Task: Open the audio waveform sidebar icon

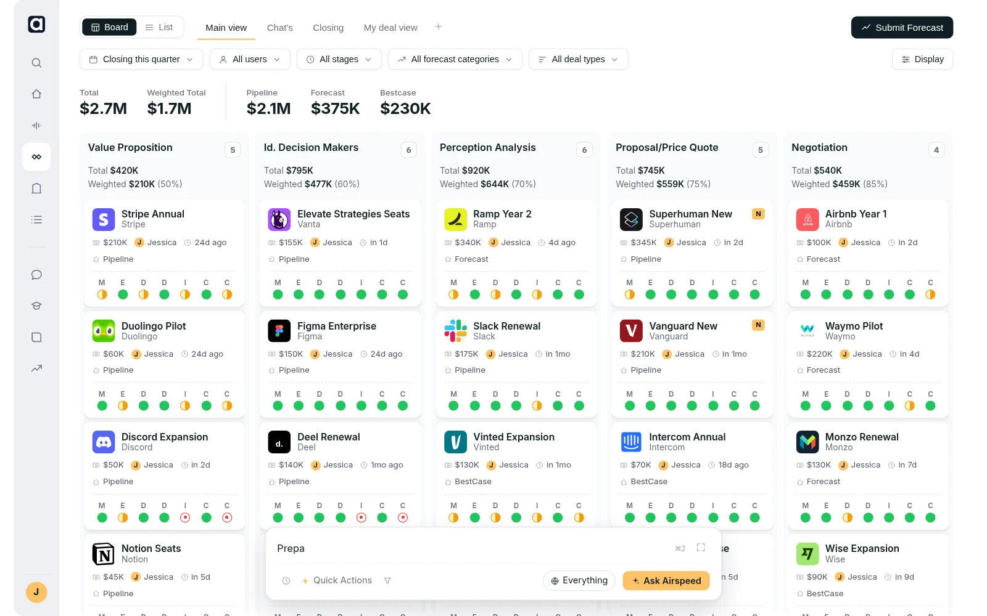Action: click(36, 125)
